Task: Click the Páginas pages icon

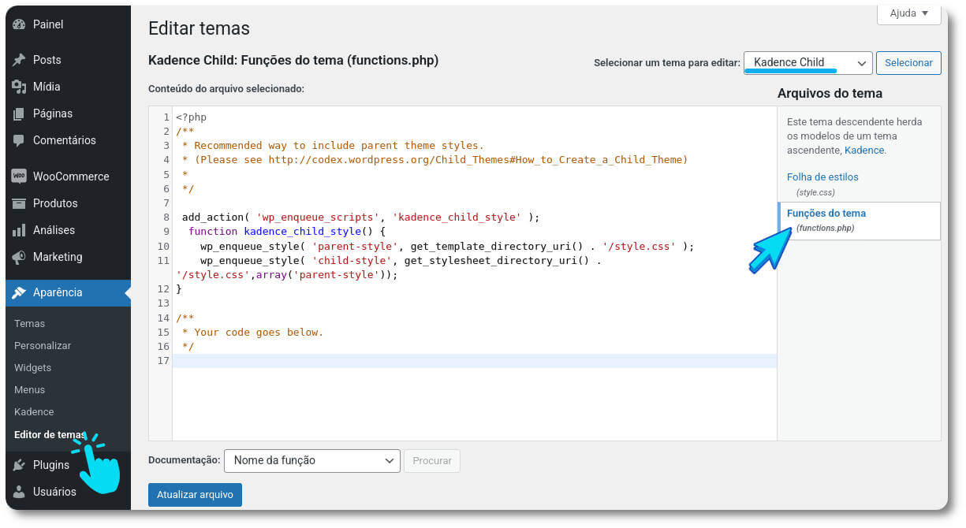Action: pyautogui.click(x=19, y=113)
